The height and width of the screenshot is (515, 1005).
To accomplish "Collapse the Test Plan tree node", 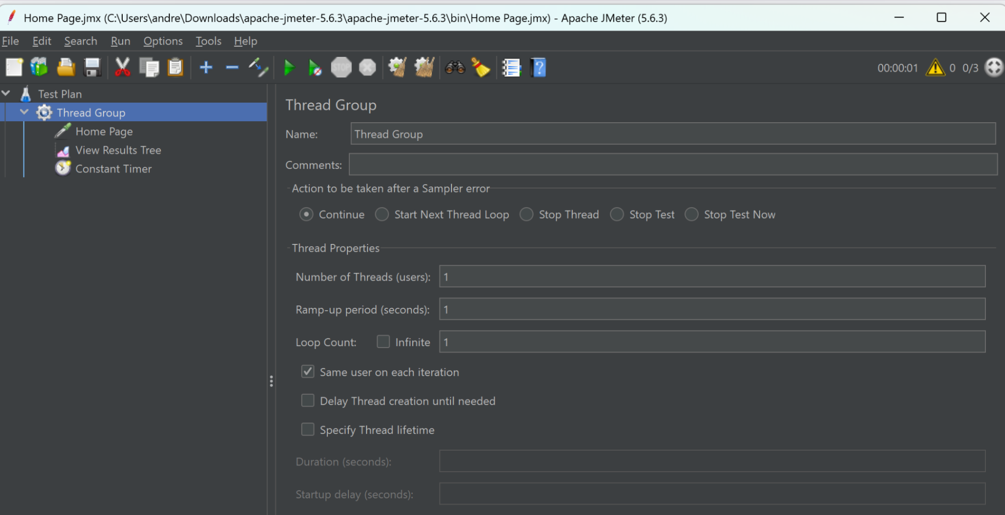I will click(6, 93).
